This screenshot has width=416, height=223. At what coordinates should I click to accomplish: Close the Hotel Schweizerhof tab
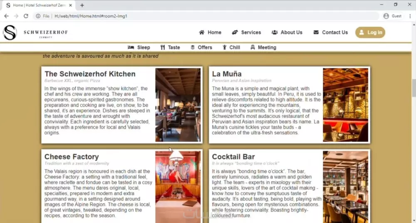tap(70, 5)
